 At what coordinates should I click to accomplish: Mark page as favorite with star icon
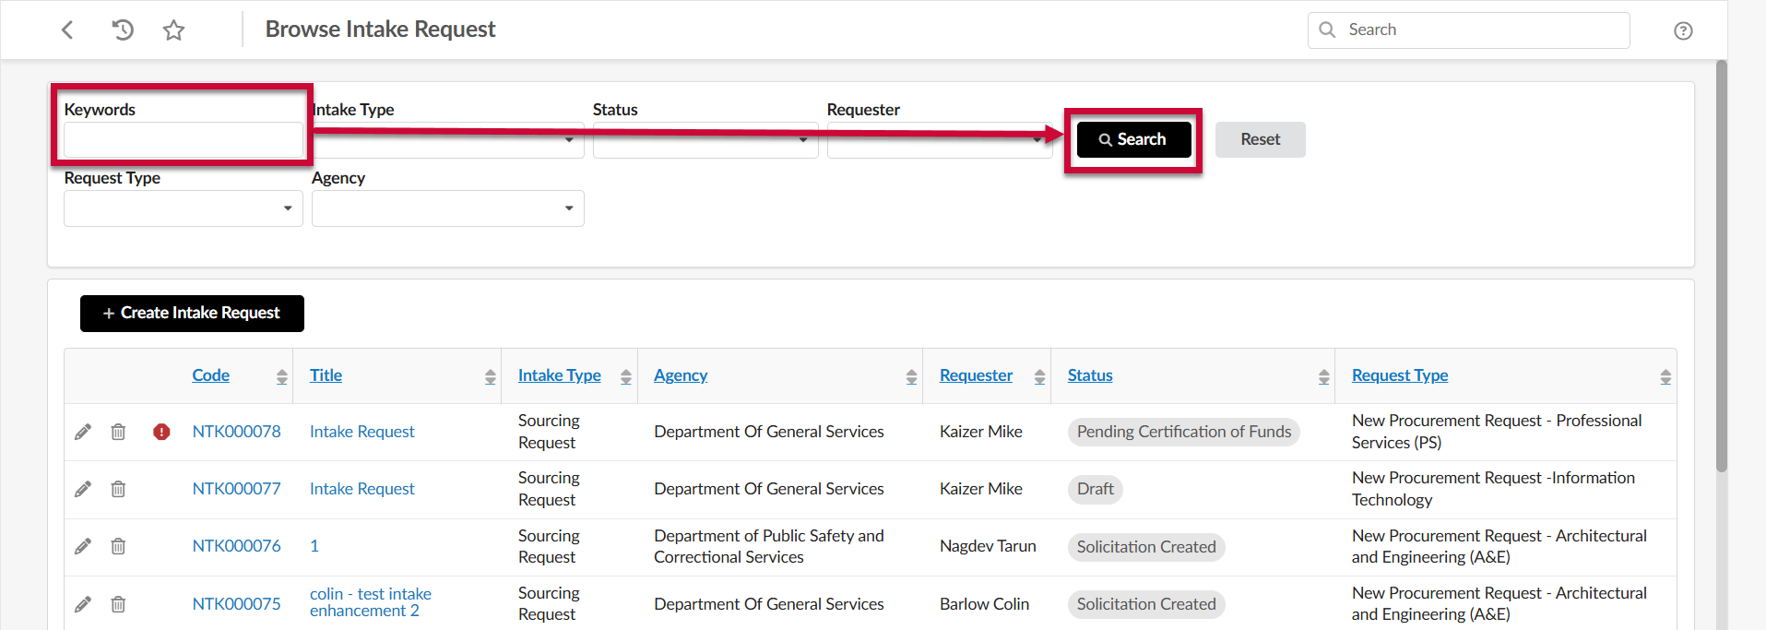[x=173, y=30]
